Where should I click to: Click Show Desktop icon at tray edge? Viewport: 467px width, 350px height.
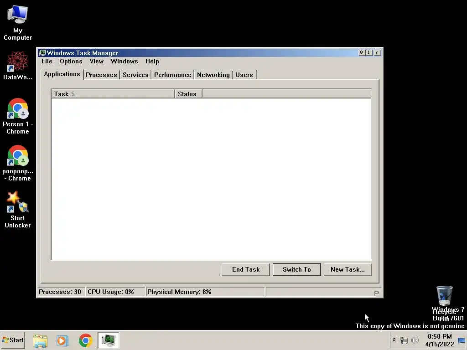pos(462,340)
